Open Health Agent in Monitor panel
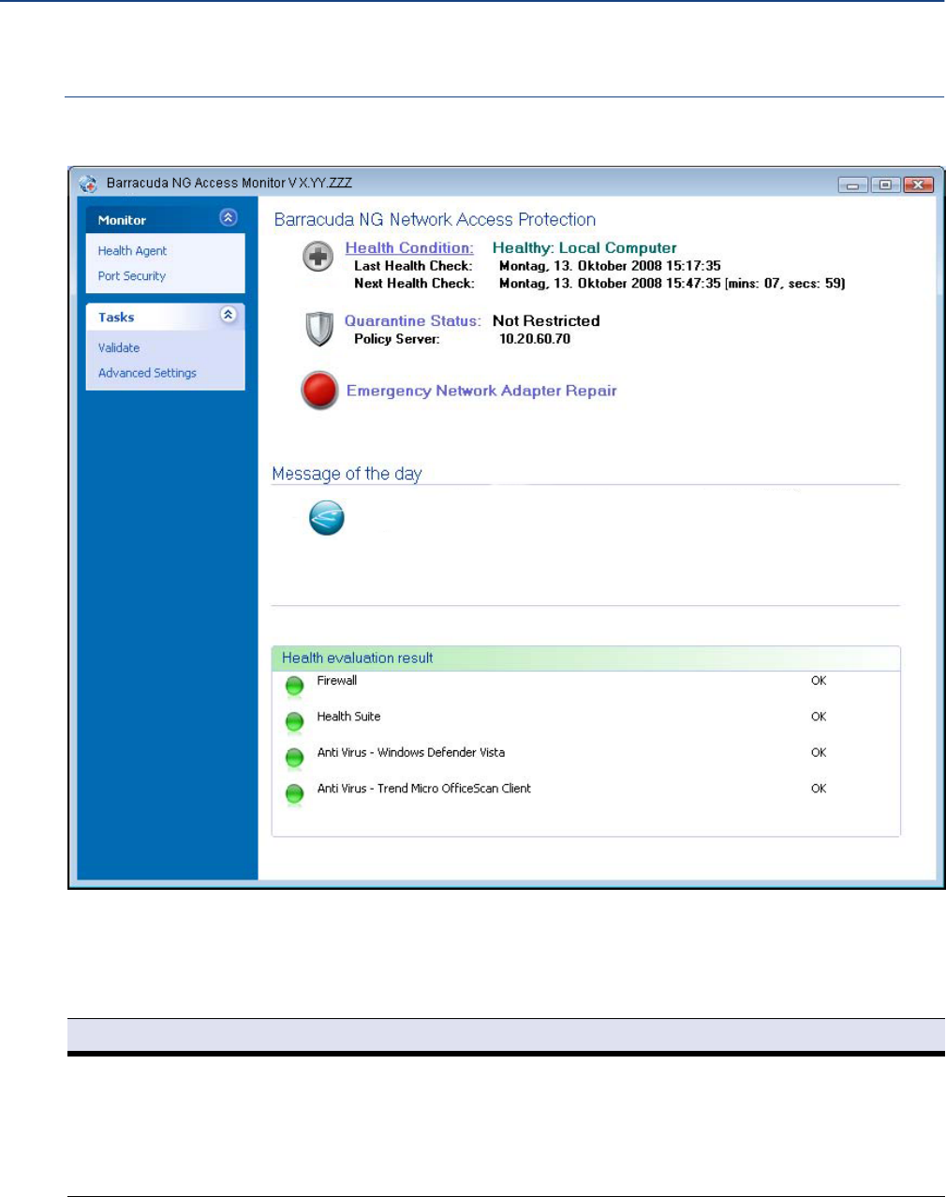Image resolution: width=946 pixels, height=1197 pixels. (132, 251)
